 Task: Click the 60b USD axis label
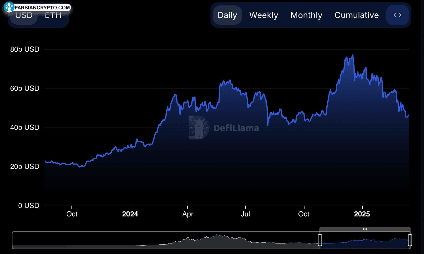pos(25,88)
